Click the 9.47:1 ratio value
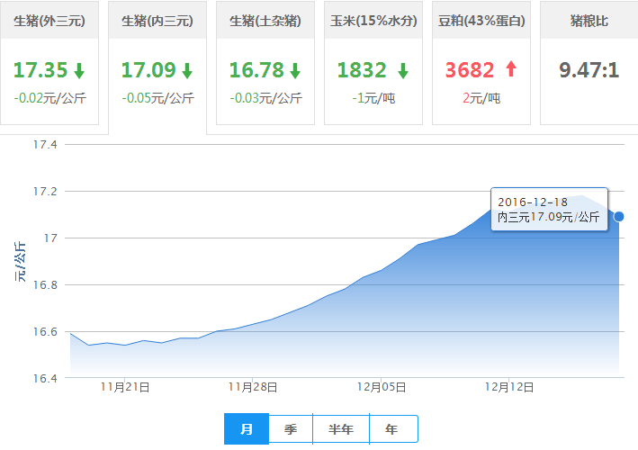Image resolution: width=638 pixels, height=450 pixels. [x=589, y=70]
